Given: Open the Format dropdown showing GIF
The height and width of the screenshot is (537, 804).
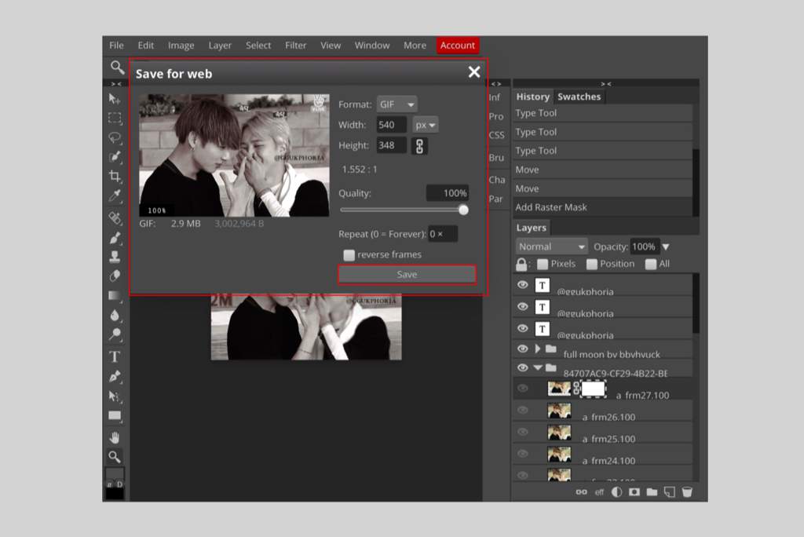Looking at the screenshot, I should point(397,104).
